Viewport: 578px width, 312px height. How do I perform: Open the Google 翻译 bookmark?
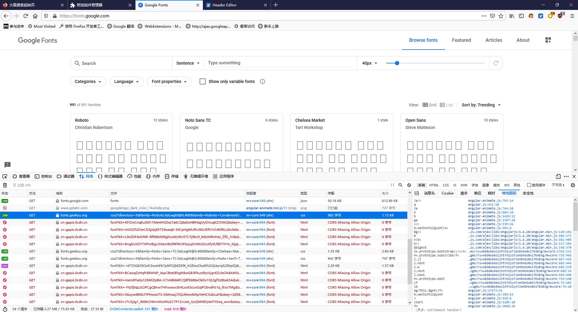120,26
